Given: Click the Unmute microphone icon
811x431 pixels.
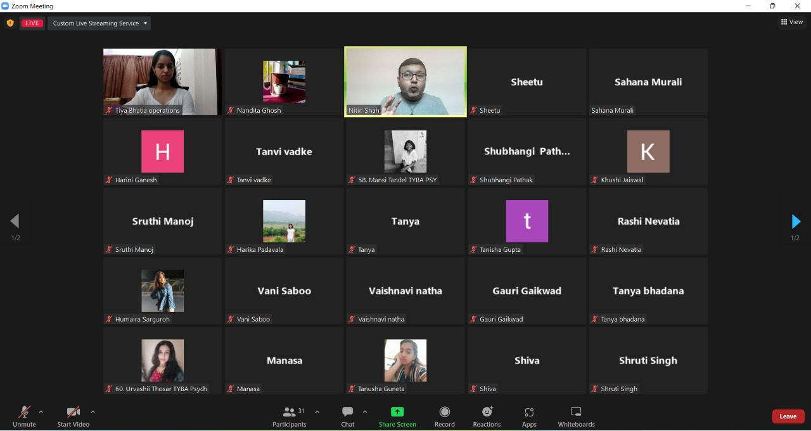Looking at the screenshot, I should (25, 412).
